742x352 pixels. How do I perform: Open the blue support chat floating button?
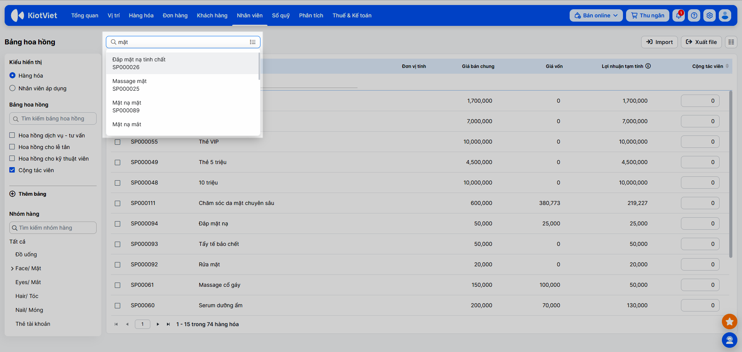[x=730, y=340]
